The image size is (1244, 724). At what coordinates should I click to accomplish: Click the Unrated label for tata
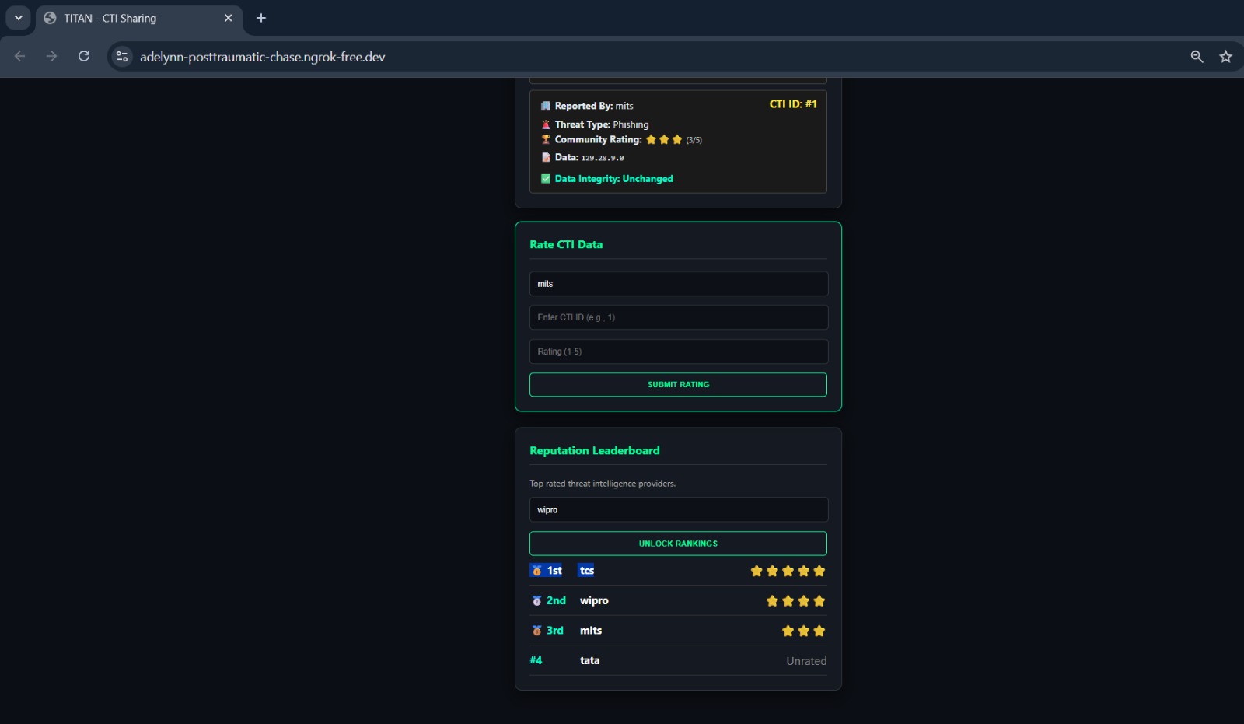coord(806,661)
